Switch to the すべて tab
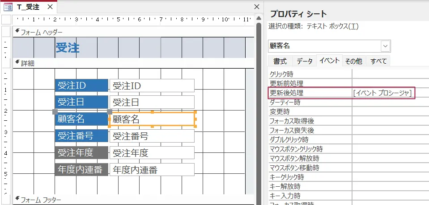This screenshot has width=429, height=205. pyautogui.click(x=378, y=61)
